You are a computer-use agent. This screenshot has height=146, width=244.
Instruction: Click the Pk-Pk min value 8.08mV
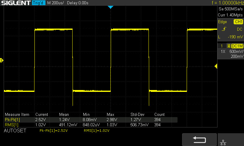click(x=90, y=120)
